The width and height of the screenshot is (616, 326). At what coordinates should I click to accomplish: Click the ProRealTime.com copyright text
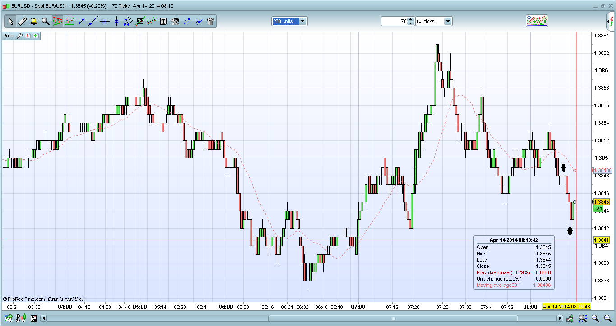[x=23, y=299]
